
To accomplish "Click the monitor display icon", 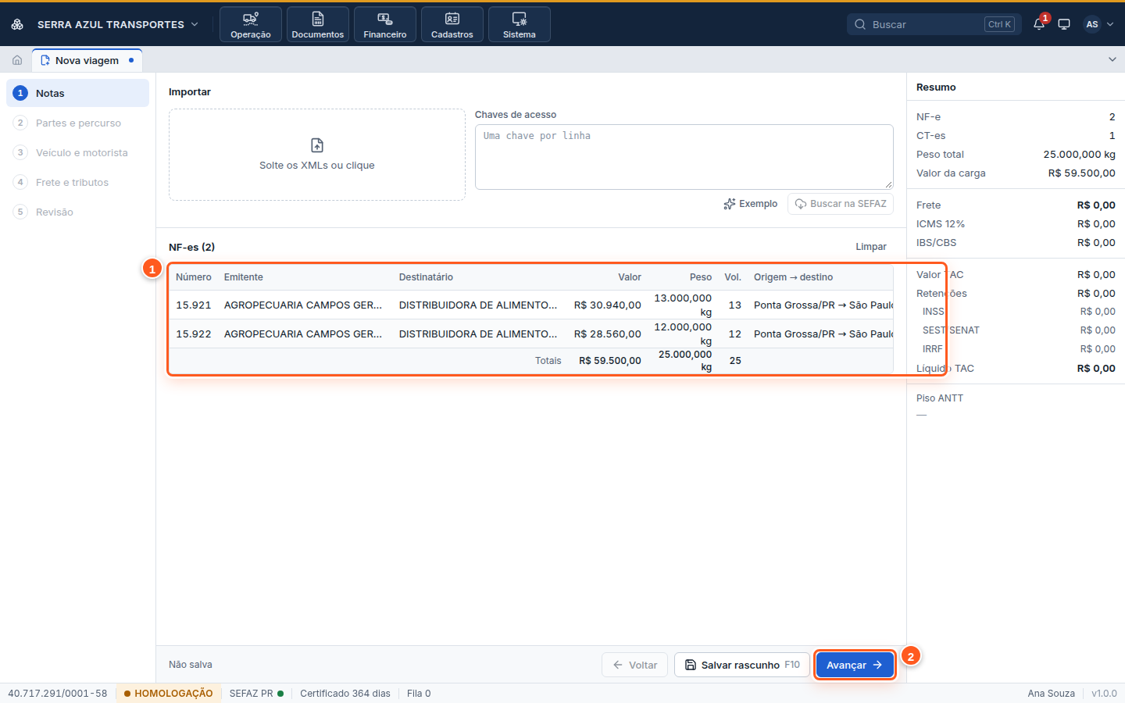I will [1064, 24].
